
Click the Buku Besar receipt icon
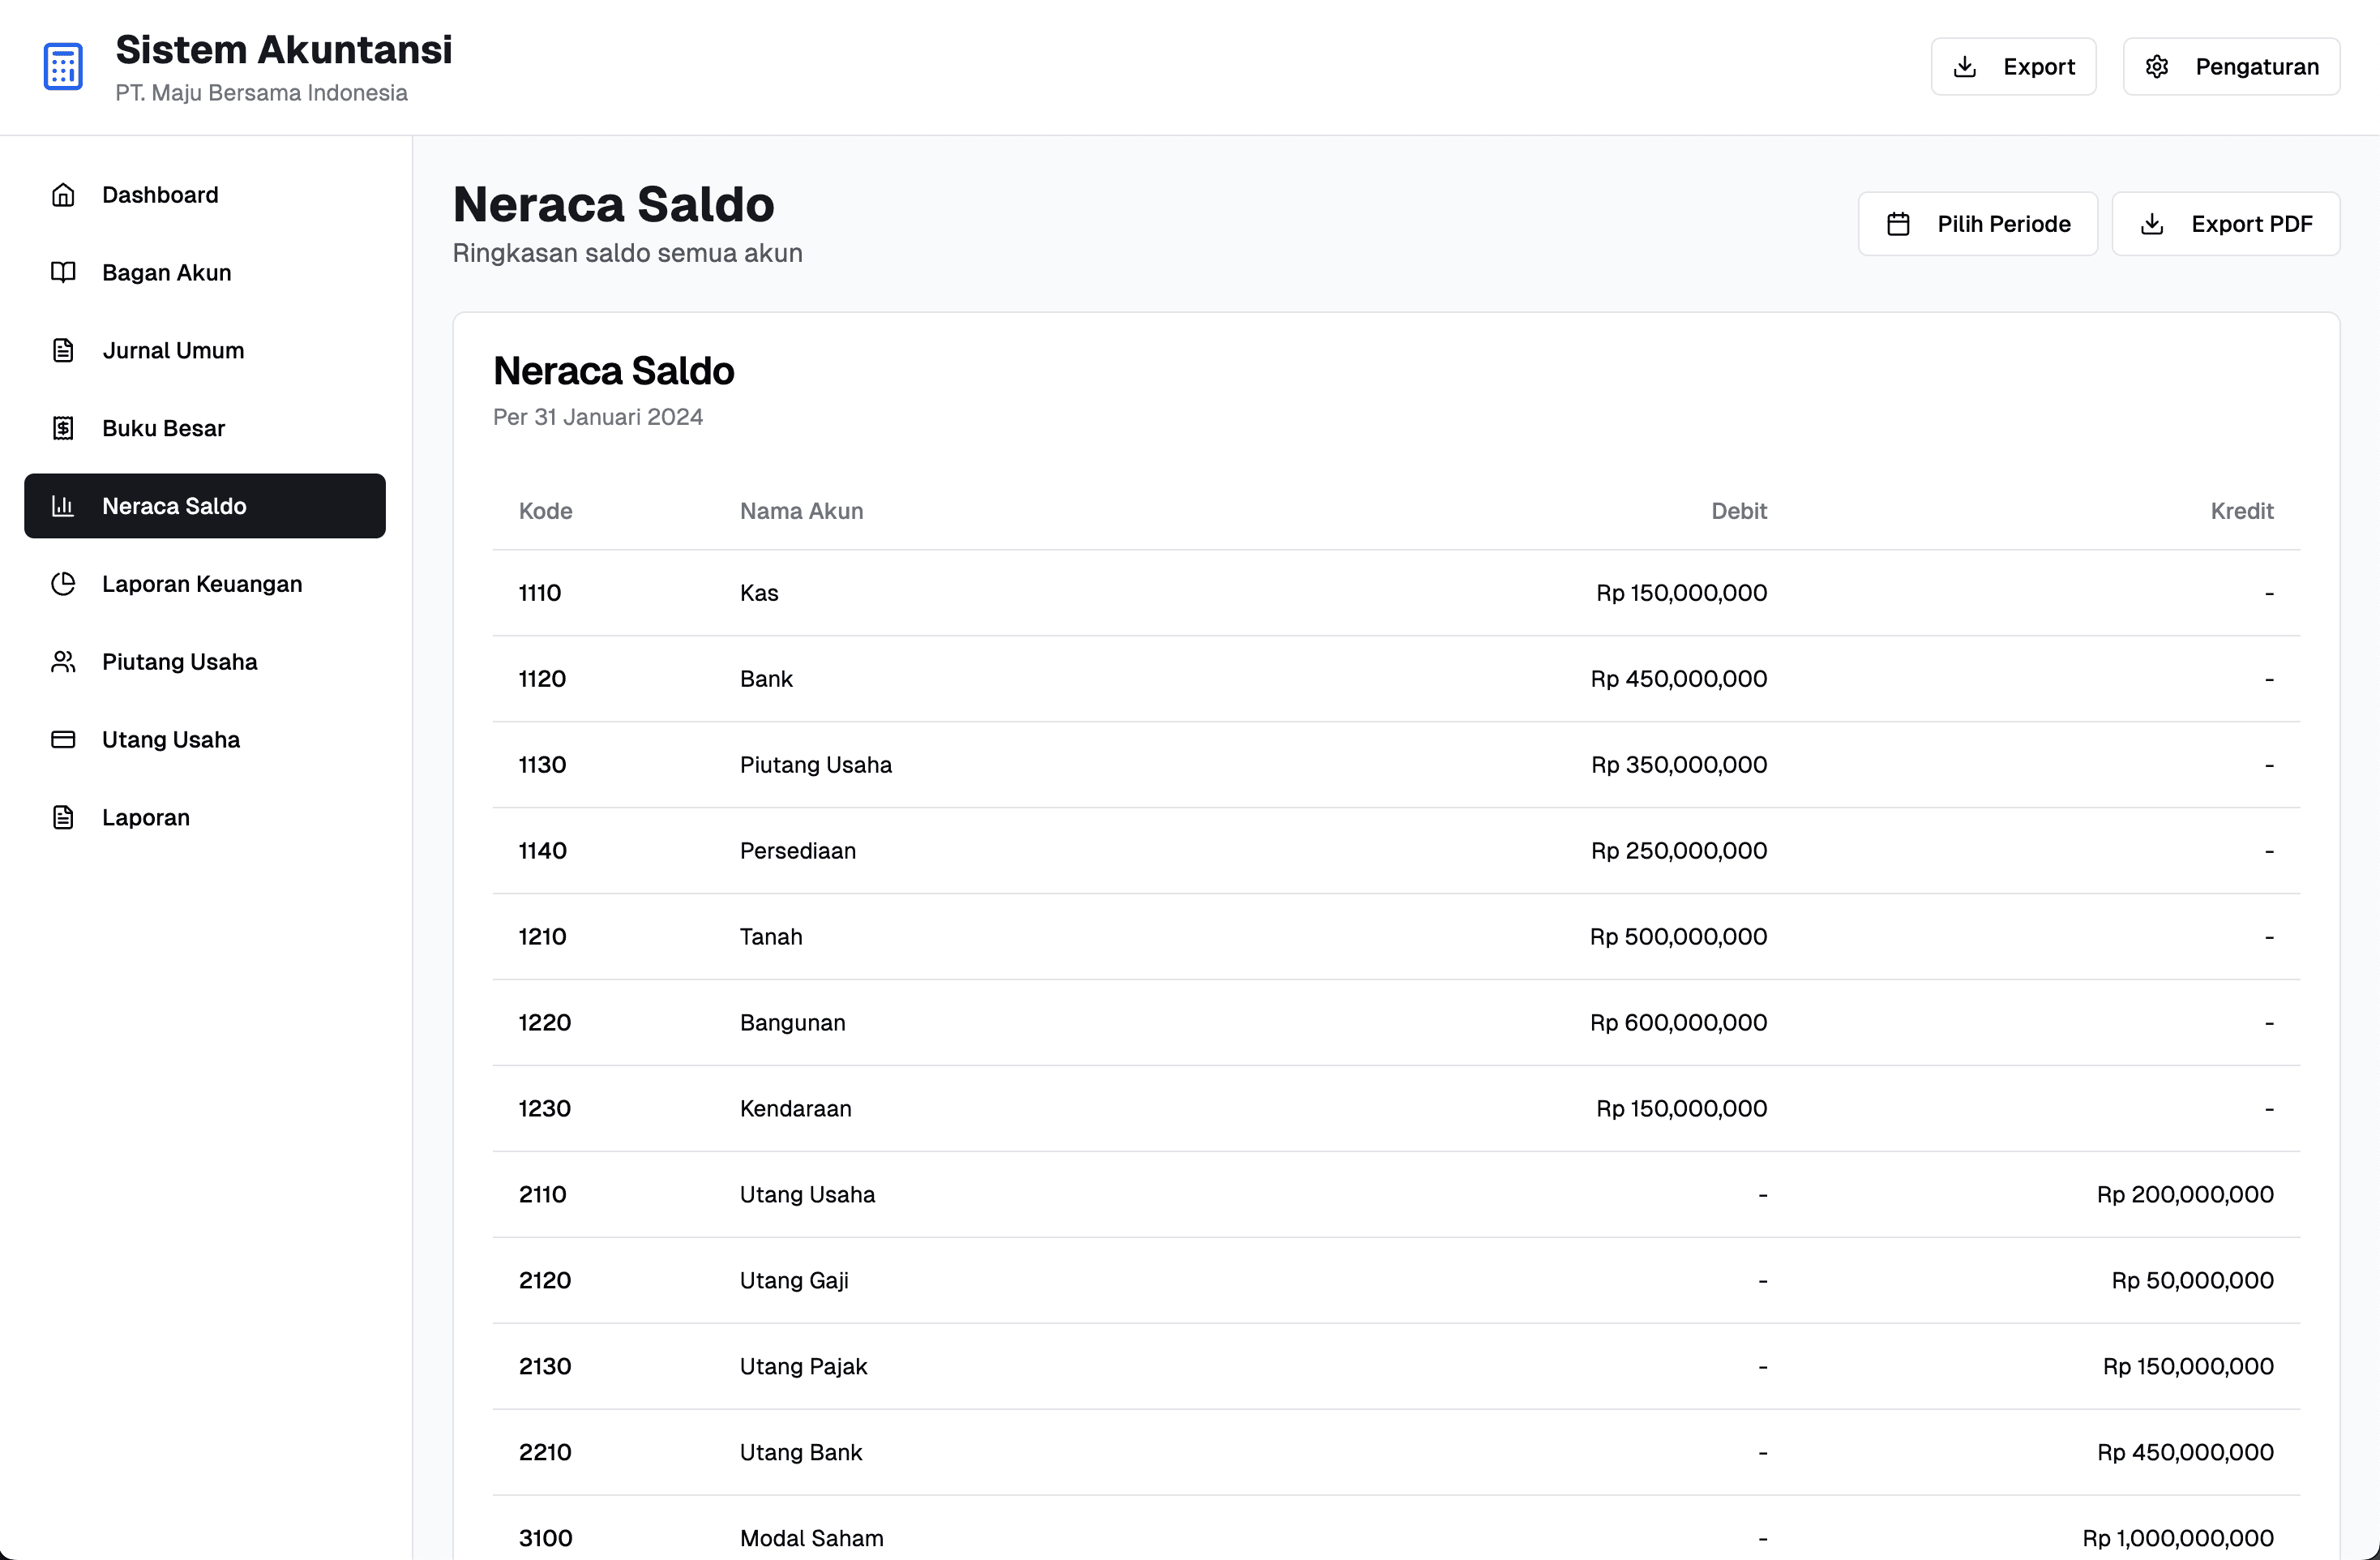click(63, 428)
